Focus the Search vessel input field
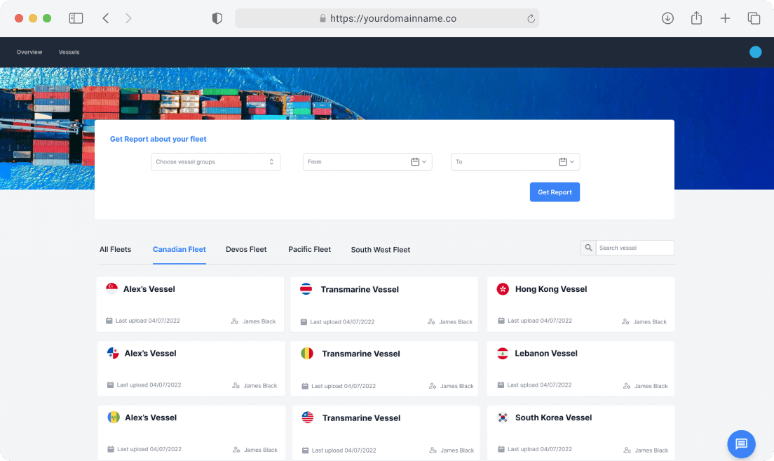 634,248
